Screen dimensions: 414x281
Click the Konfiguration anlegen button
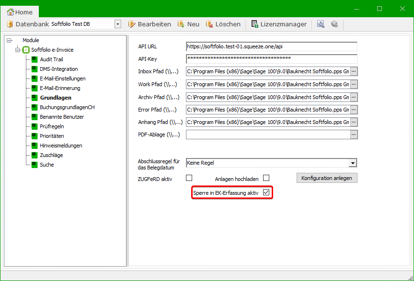pos(327,178)
